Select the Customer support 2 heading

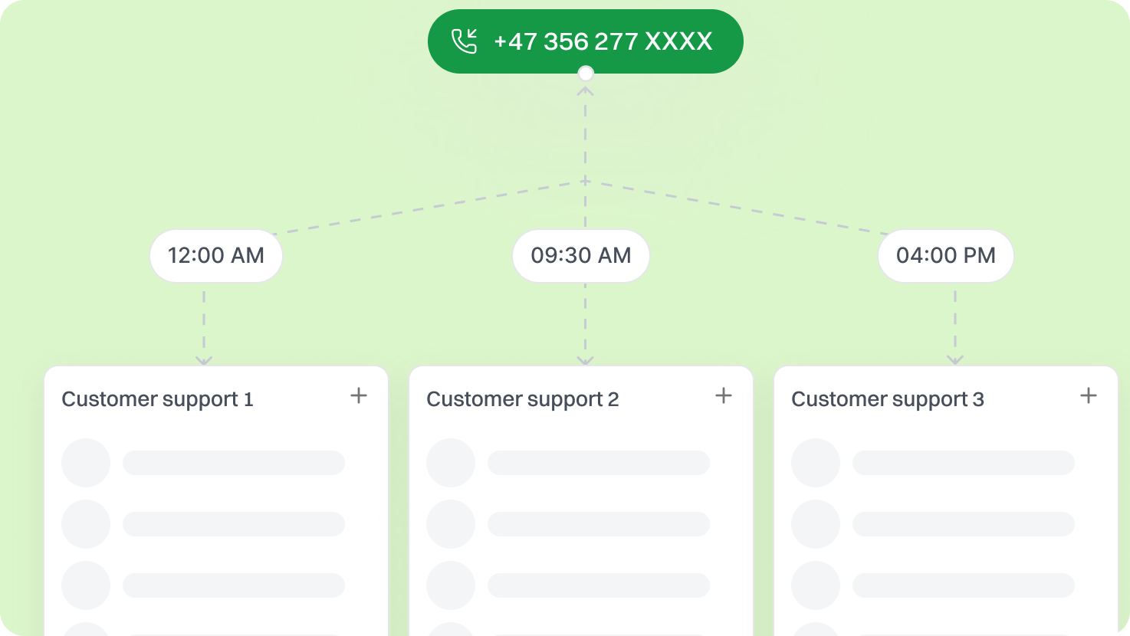pyautogui.click(x=522, y=399)
